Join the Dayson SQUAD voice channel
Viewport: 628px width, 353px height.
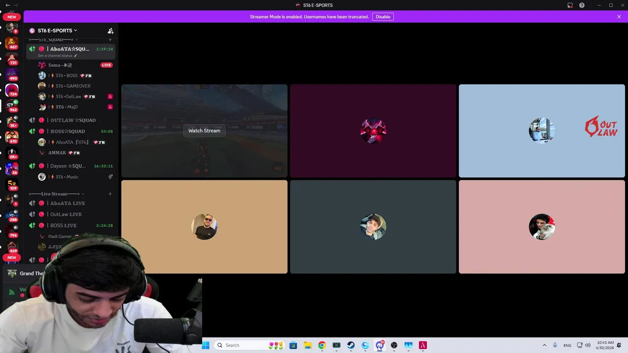click(x=71, y=166)
